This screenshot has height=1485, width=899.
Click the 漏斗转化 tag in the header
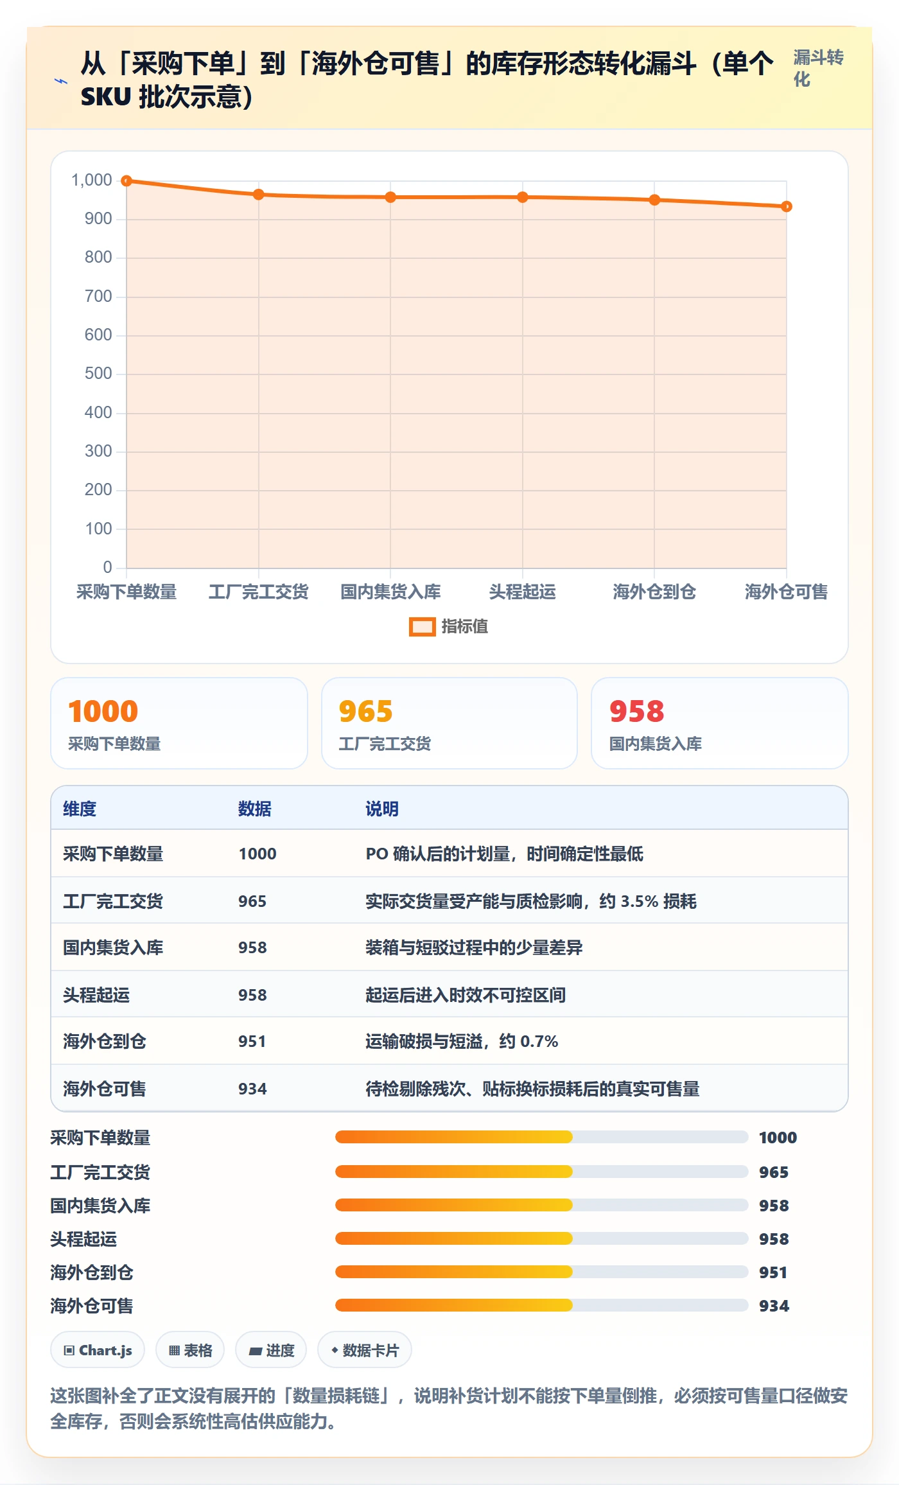click(x=819, y=68)
